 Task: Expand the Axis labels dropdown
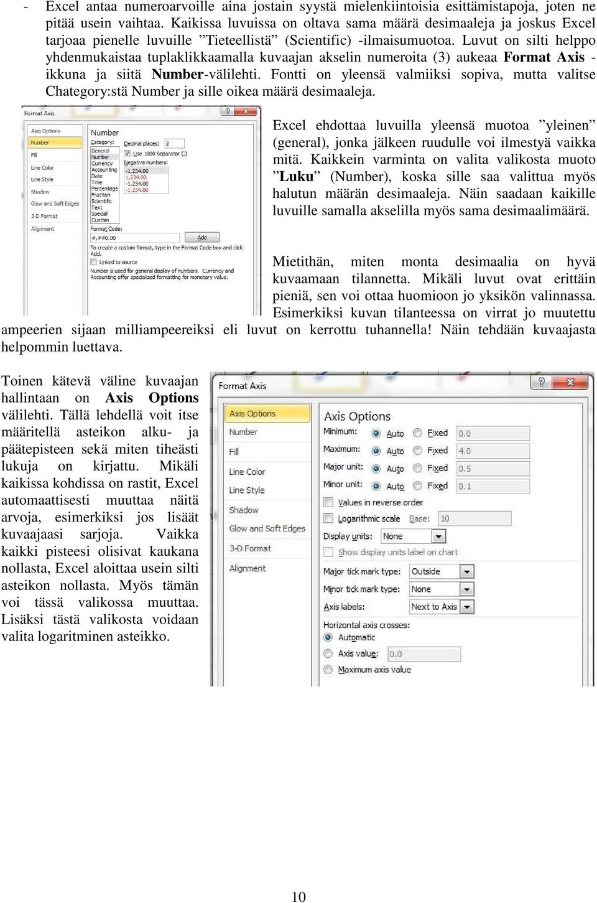(x=467, y=607)
